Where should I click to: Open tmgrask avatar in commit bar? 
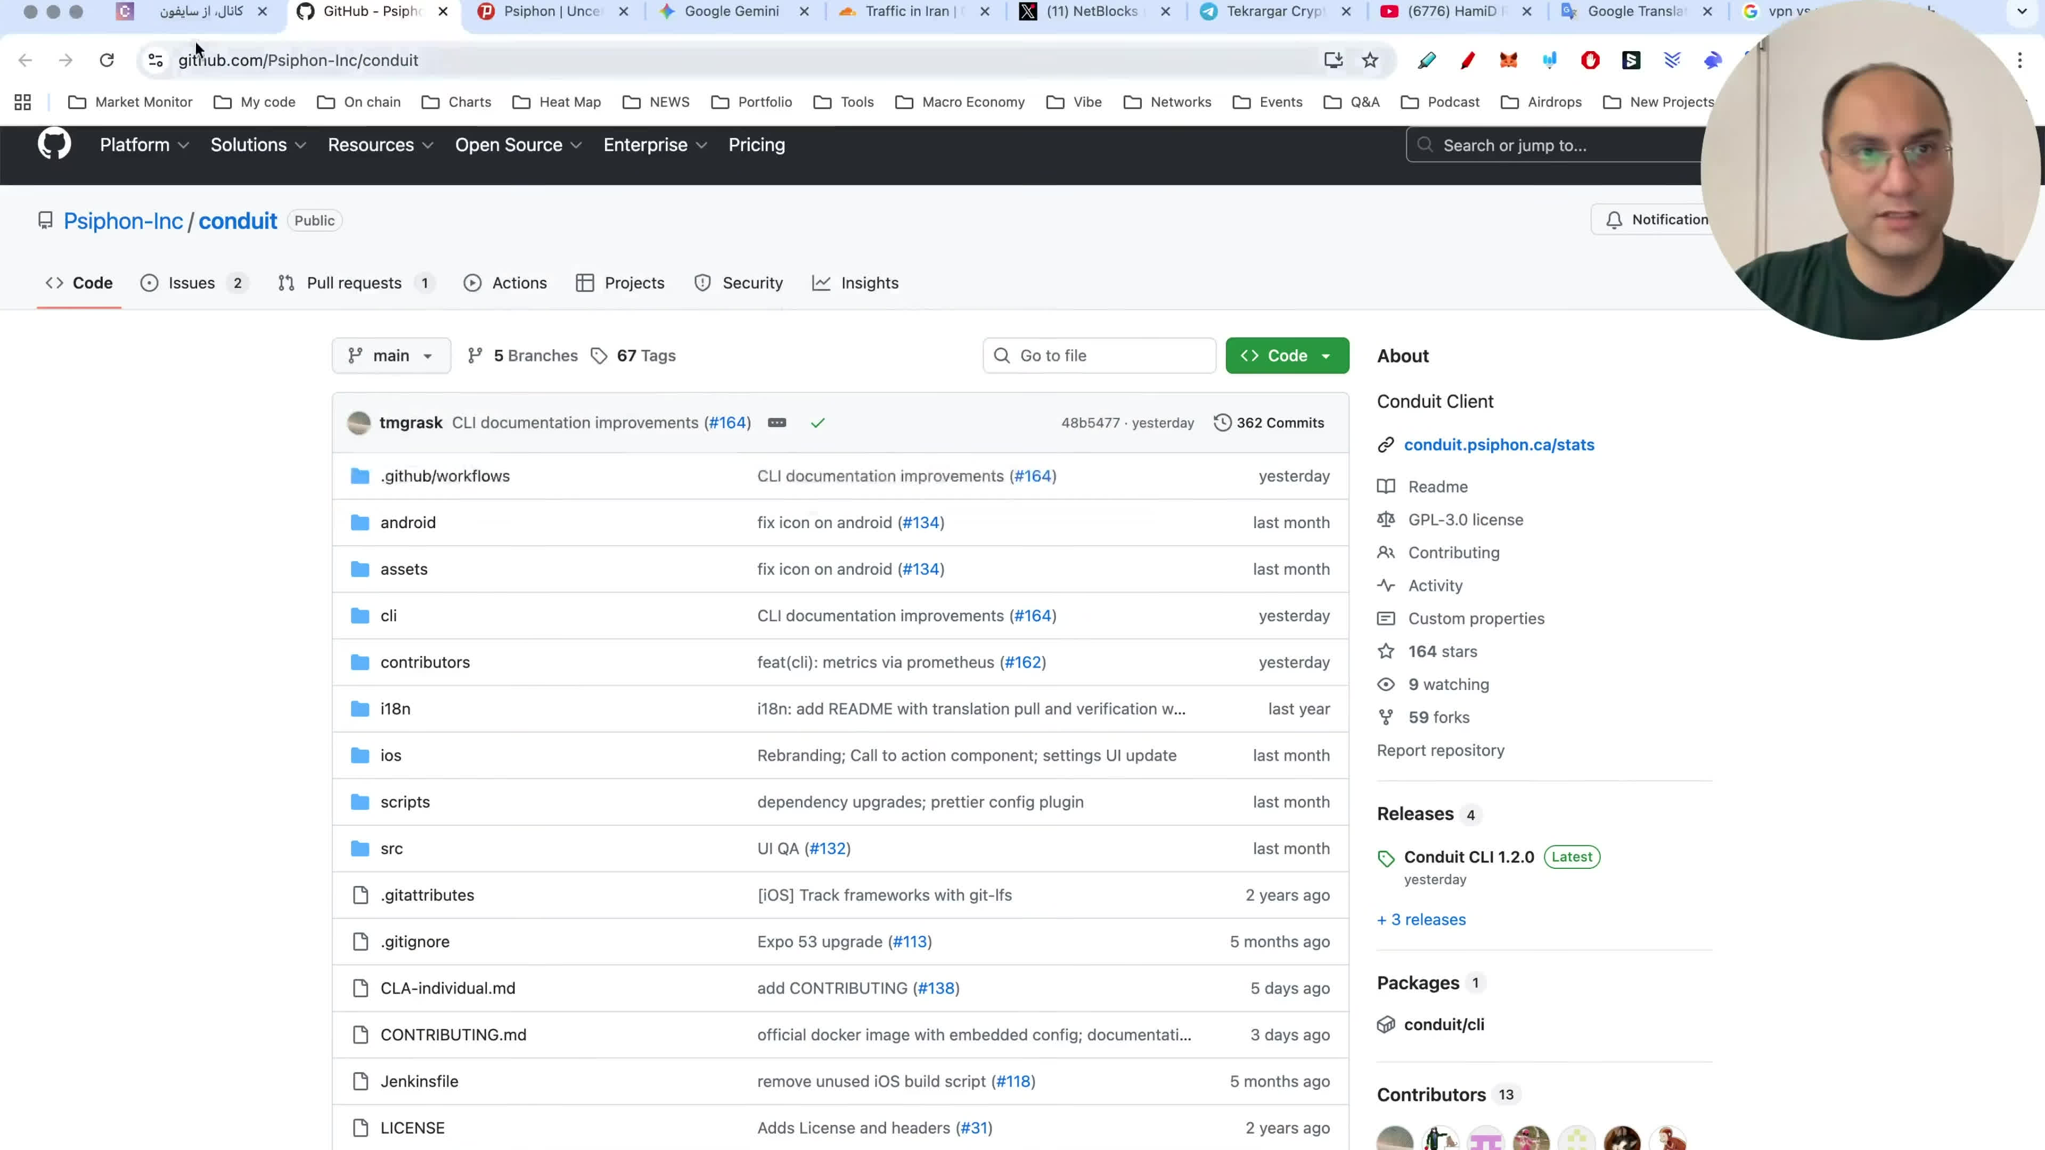point(359,423)
